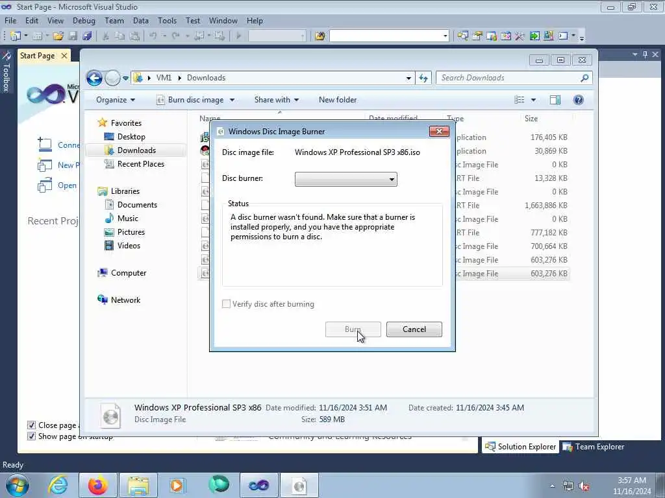Open Internet Explorer from the taskbar

[58, 485]
